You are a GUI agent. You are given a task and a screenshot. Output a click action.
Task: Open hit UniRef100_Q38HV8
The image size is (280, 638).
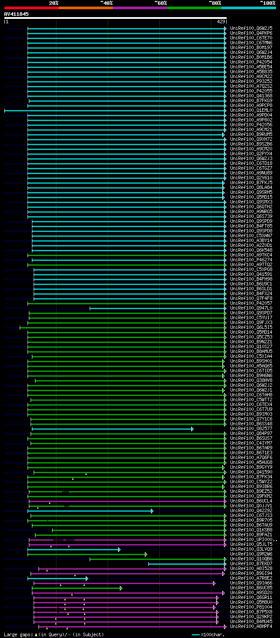[x=251, y=380]
